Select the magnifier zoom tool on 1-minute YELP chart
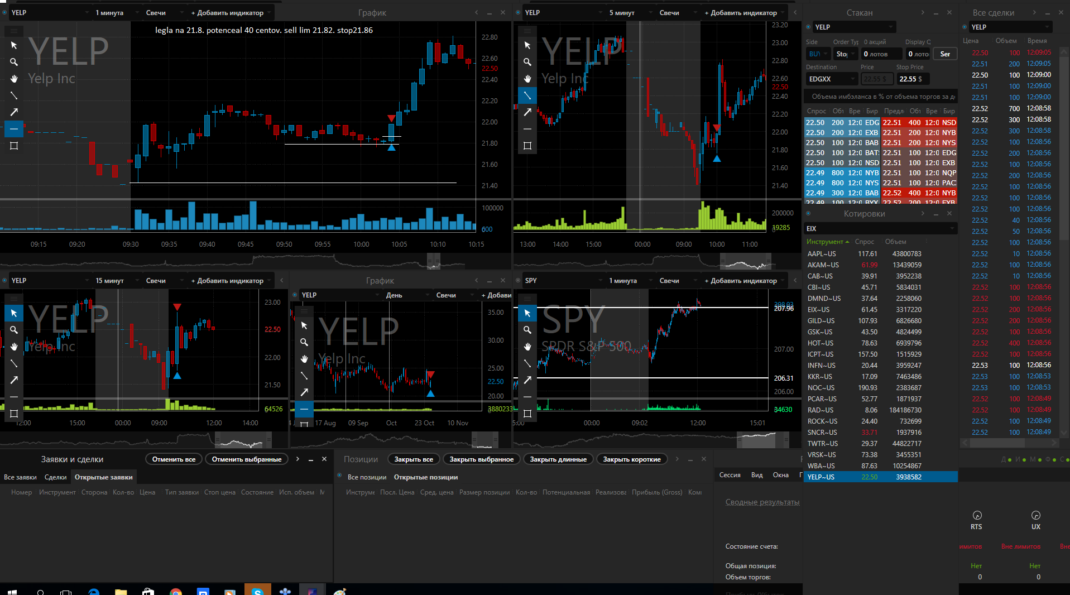This screenshot has height=595, width=1070. tap(14, 62)
